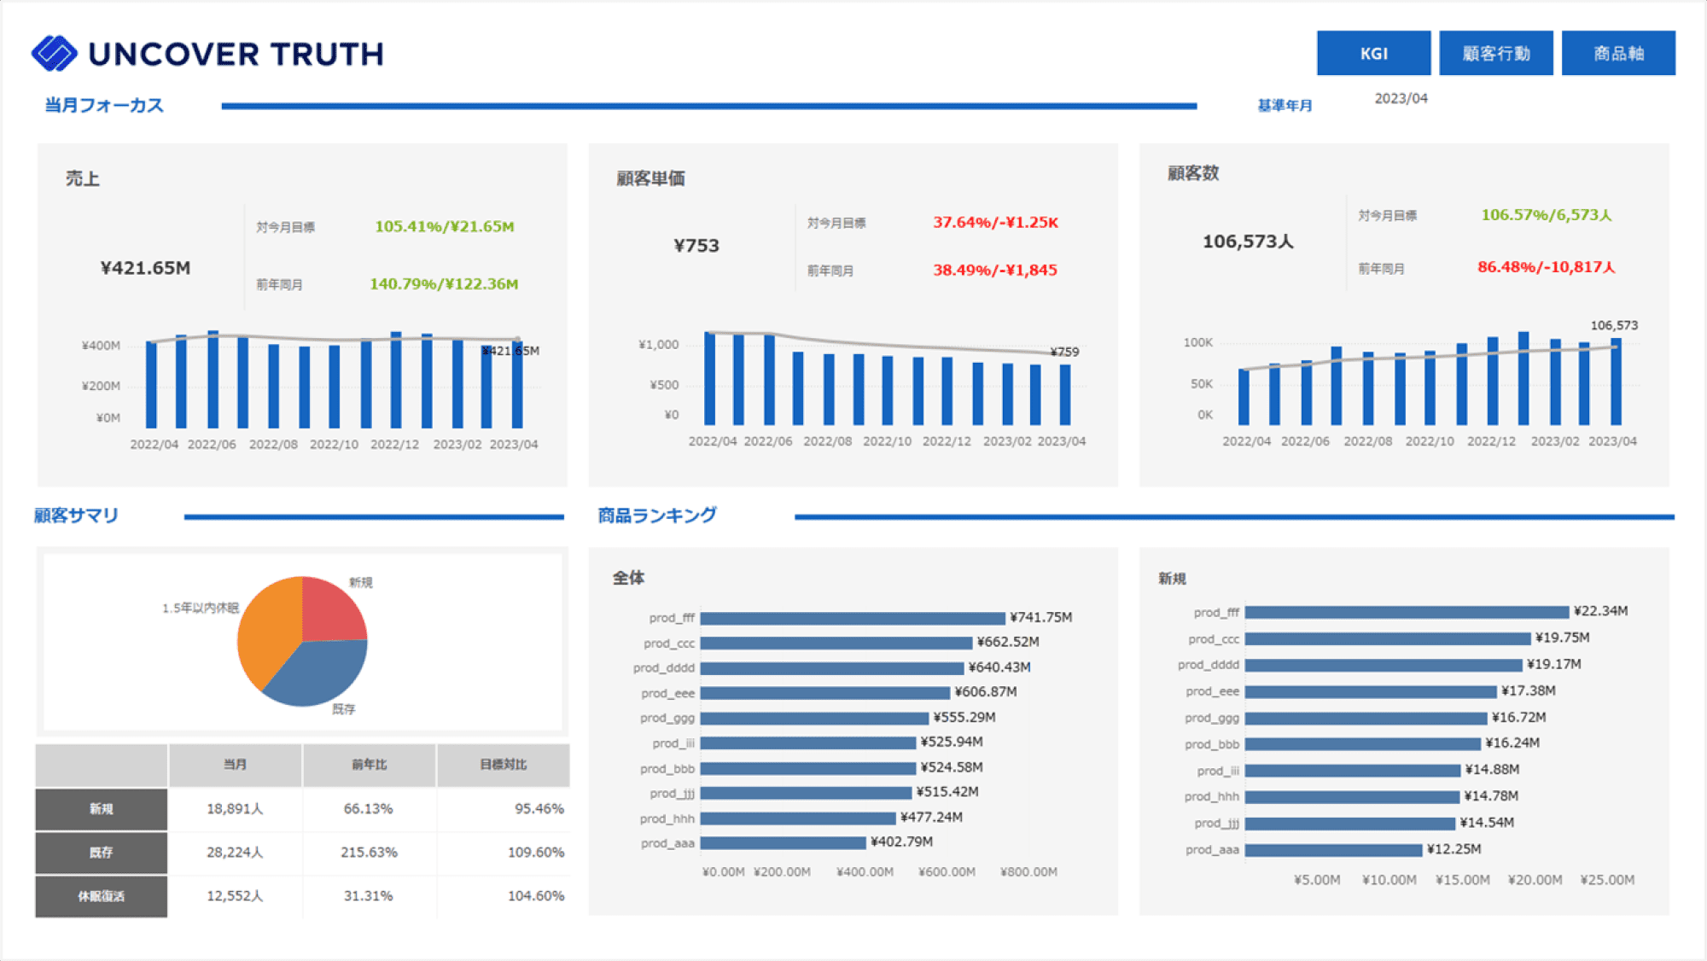The width and height of the screenshot is (1707, 961).
Task: Click the ¥555.29M prod_ggg bar
Action: click(x=814, y=719)
